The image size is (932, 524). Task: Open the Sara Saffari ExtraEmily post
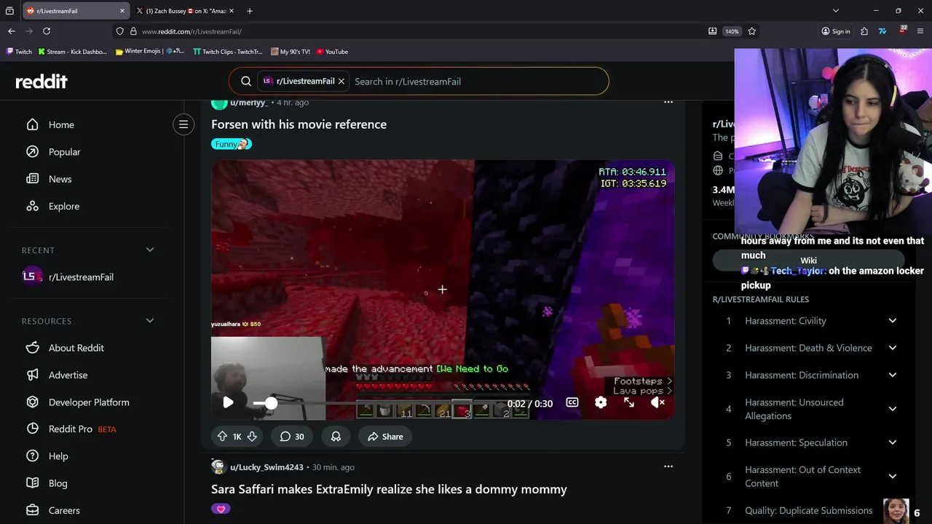[x=389, y=489]
